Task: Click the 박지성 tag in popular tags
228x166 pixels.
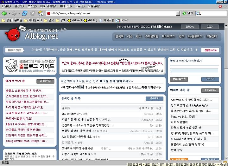Action: click(151, 87)
